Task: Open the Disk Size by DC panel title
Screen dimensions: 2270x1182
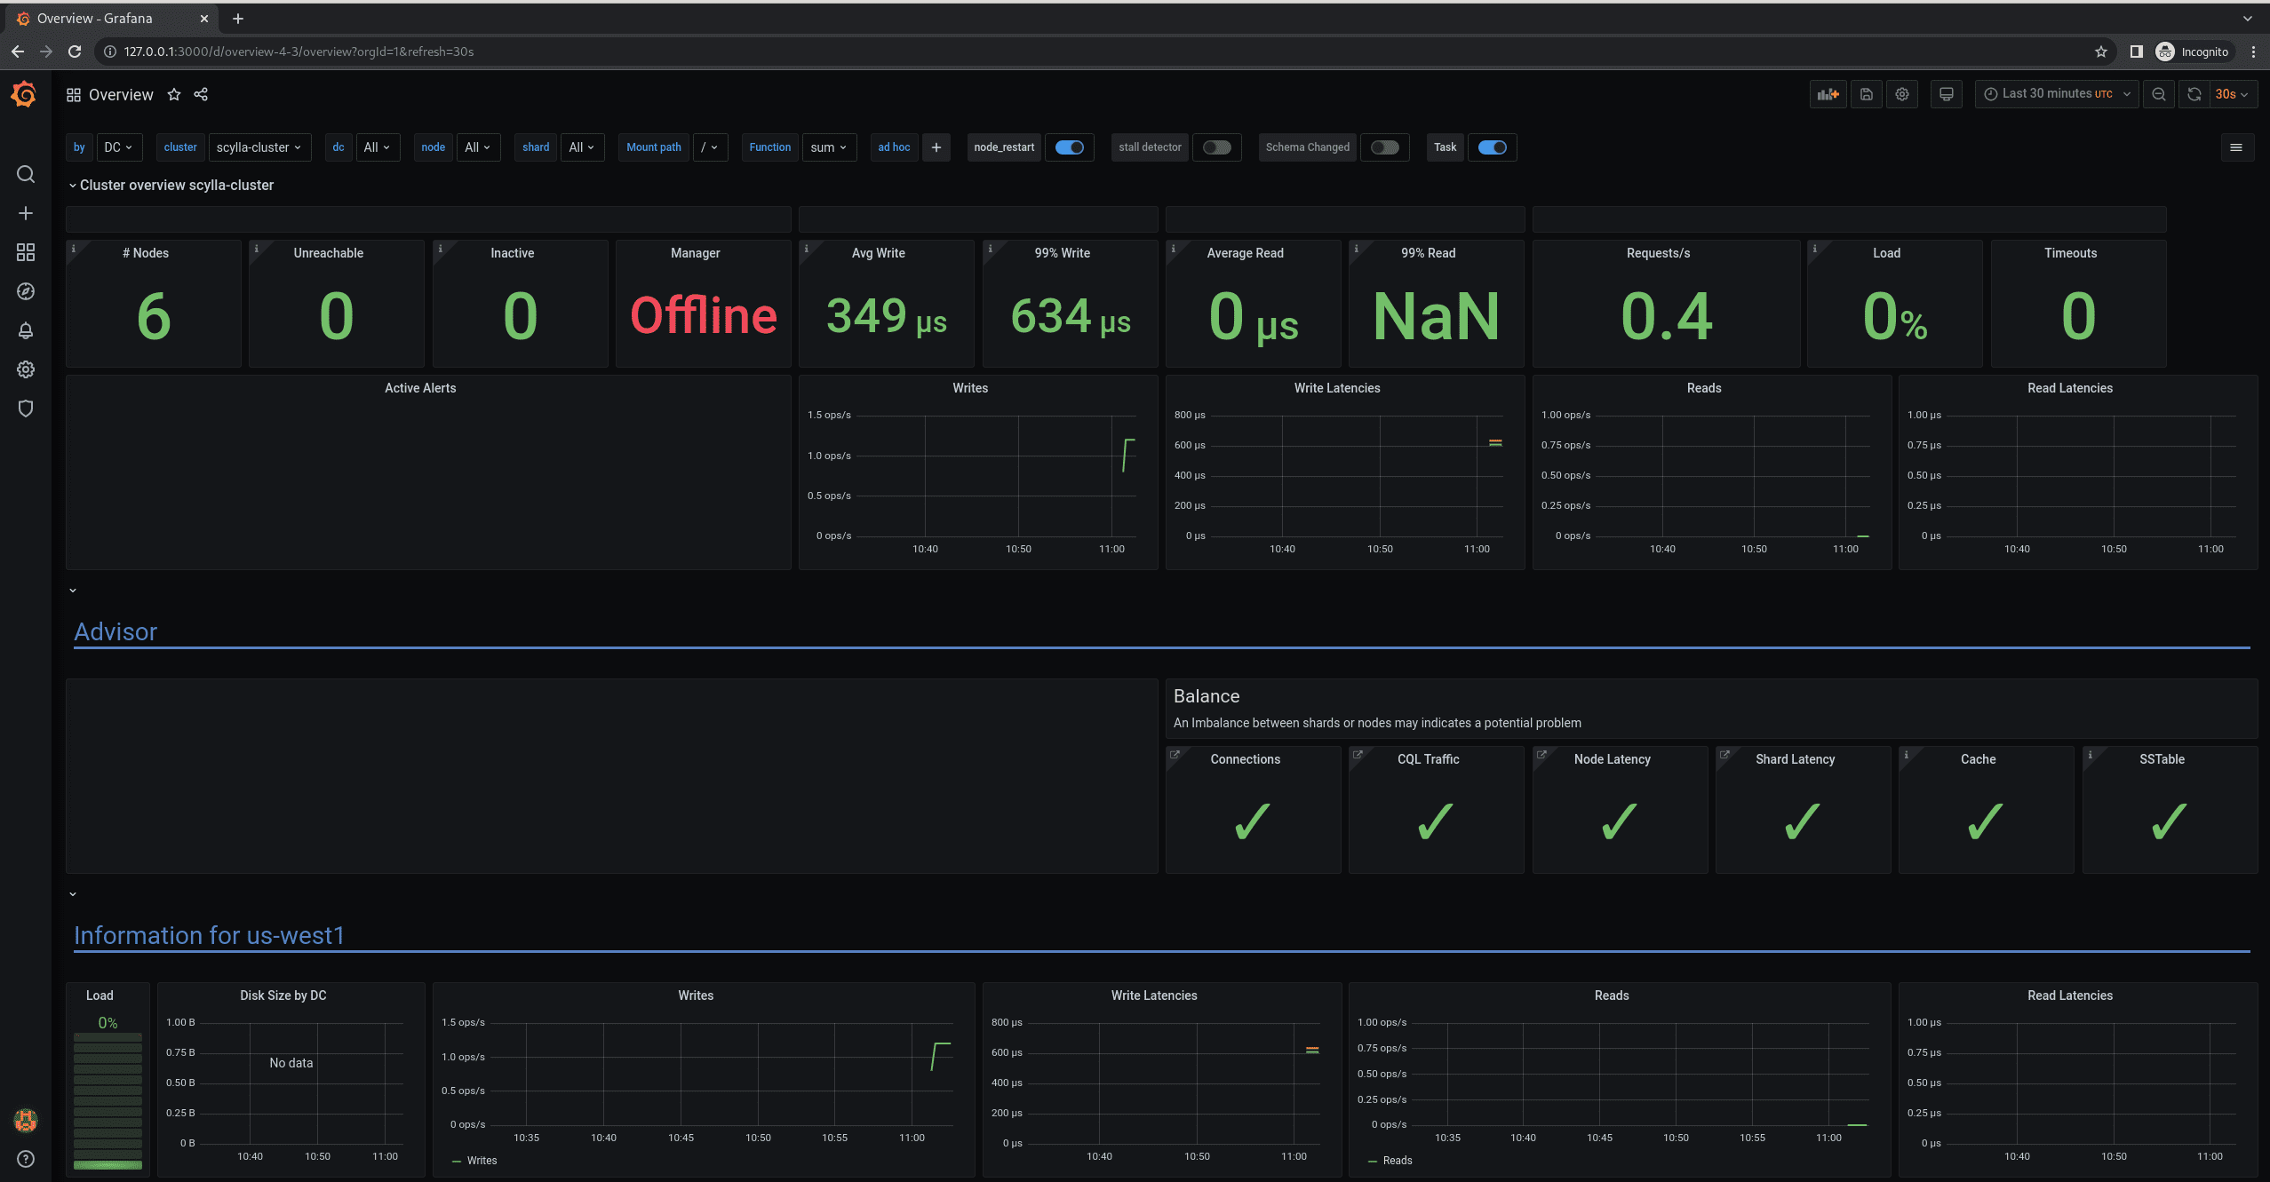Action: click(x=283, y=996)
